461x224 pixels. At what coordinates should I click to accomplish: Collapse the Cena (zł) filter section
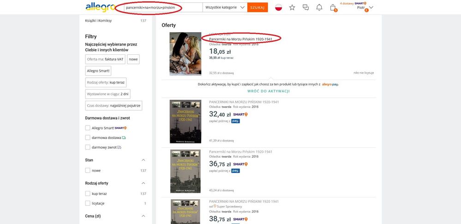tap(144, 216)
